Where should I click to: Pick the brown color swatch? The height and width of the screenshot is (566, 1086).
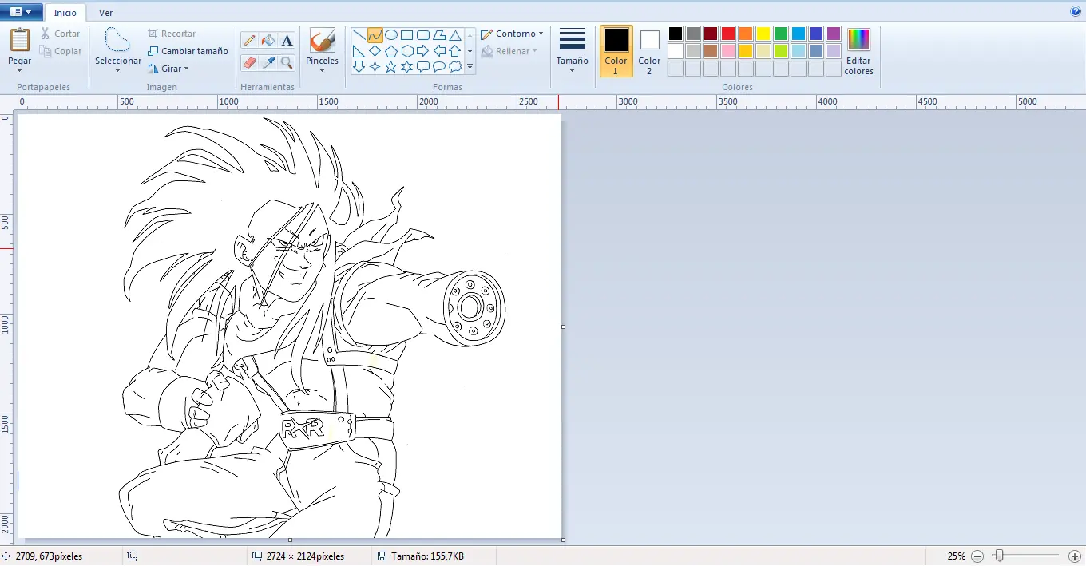(x=710, y=51)
